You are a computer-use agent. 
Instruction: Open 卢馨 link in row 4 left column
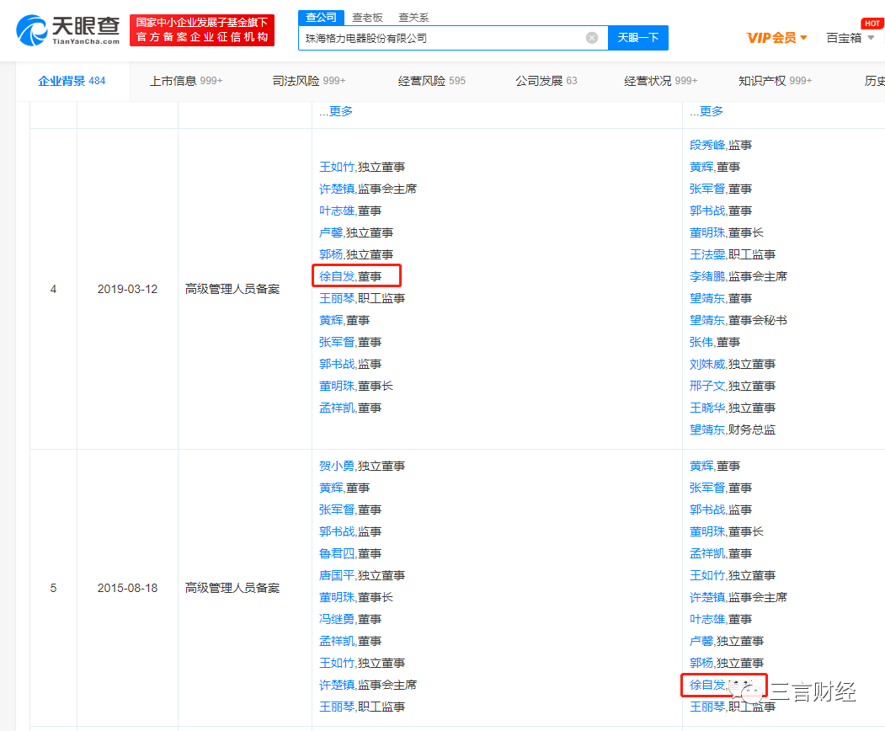[x=331, y=232]
